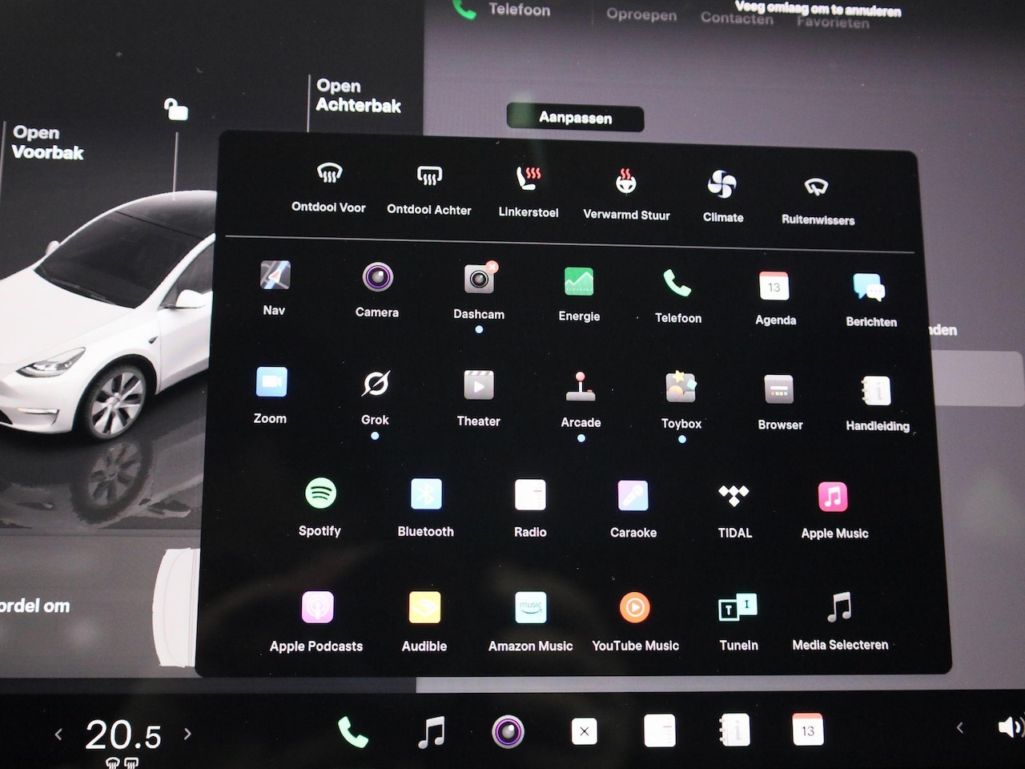
Task: Toggle rear defrost (Ontdooi Achter)
Action: 429,190
